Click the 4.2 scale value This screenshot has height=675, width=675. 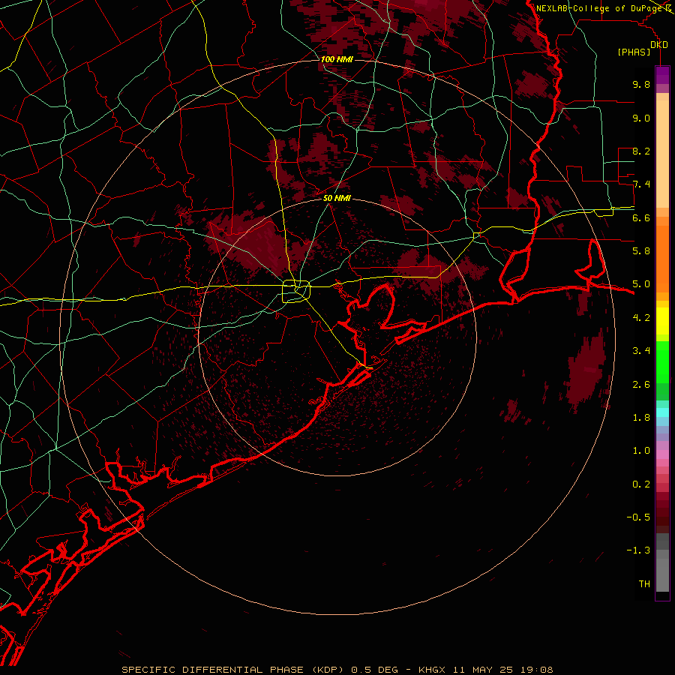(x=641, y=318)
